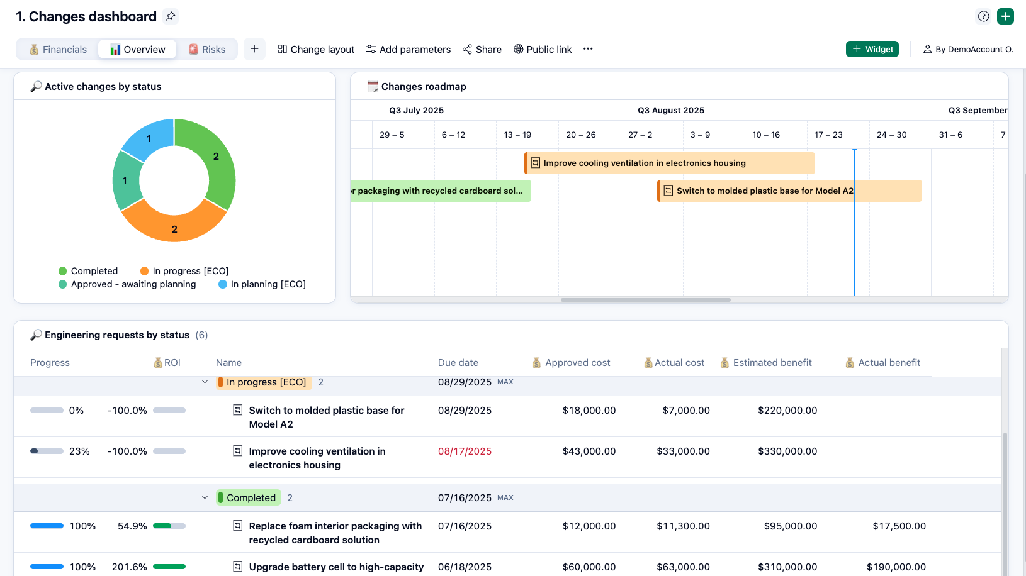Click the 23% progress bar for cooling ventilation
Image resolution: width=1026 pixels, height=576 pixels.
point(47,451)
